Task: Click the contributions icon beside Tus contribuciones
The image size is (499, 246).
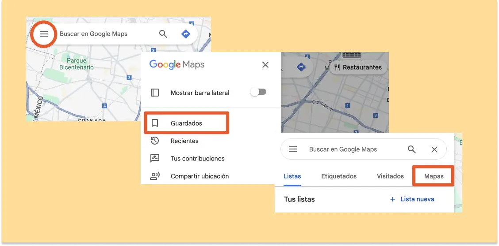Action: (155, 158)
